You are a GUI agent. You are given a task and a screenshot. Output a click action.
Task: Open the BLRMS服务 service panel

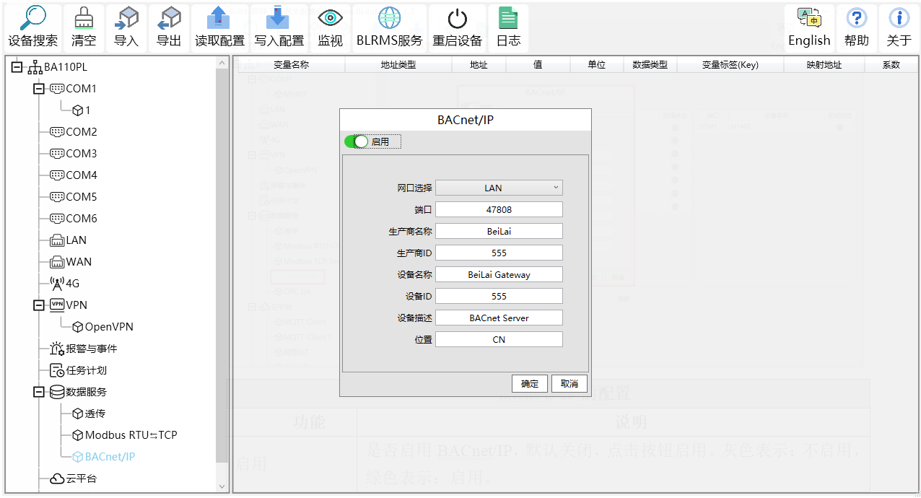coord(390,27)
